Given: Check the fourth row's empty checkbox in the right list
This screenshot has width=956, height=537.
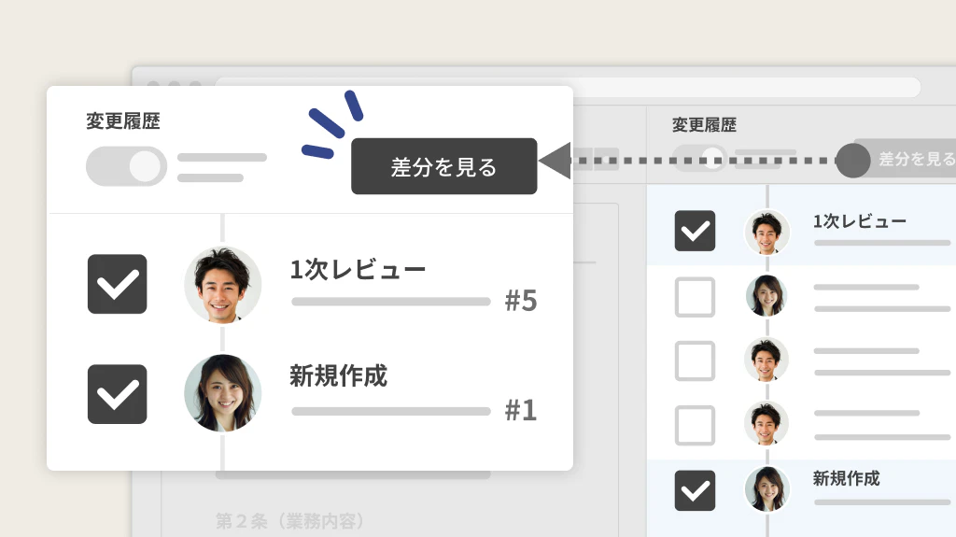Looking at the screenshot, I should 695,425.
